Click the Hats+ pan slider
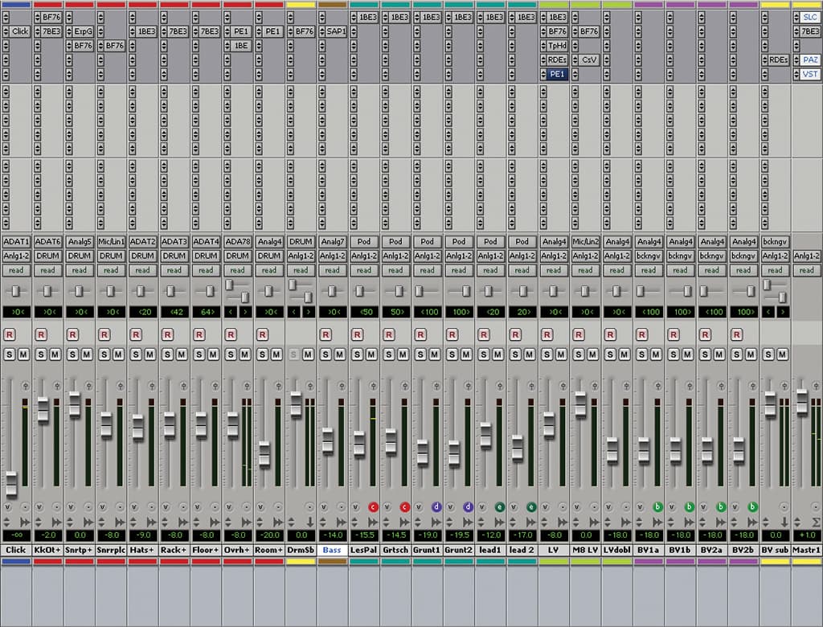The image size is (823, 627). point(140,291)
